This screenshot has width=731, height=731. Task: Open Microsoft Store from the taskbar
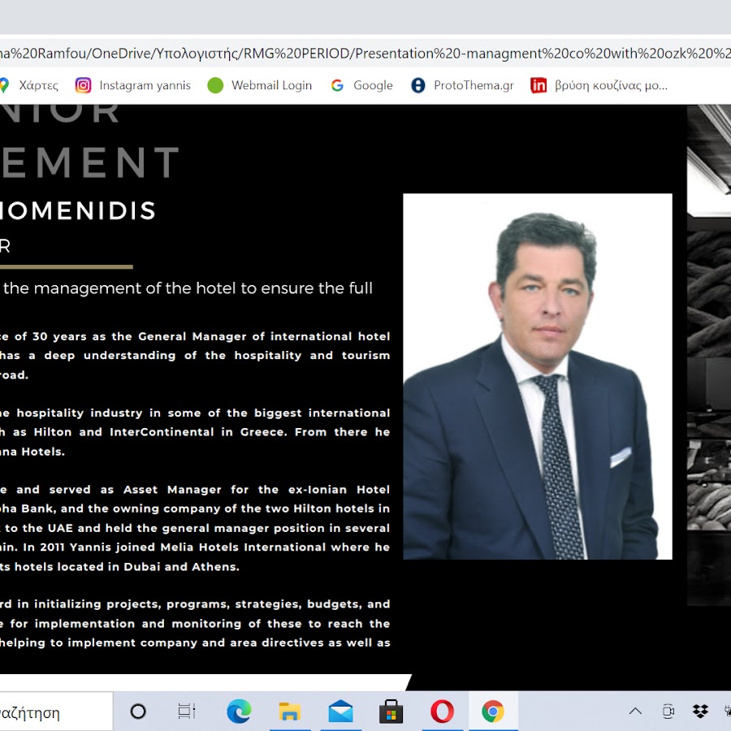(391, 712)
